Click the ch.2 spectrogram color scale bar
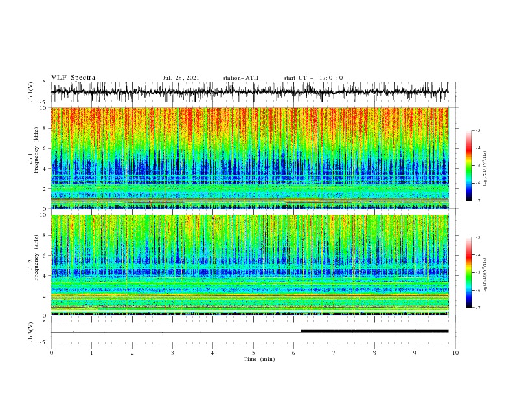Viewport: 513px width, 396px height. tap(468, 272)
